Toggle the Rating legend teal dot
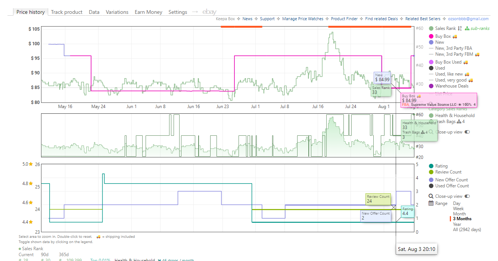This screenshot has width=498, height=261. (431, 166)
